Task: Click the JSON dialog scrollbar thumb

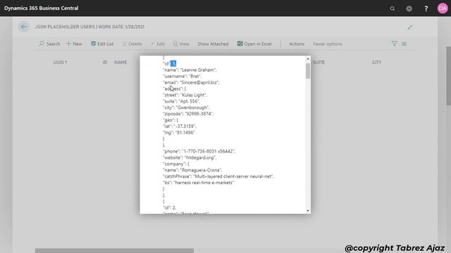Action: coord(308,71)
